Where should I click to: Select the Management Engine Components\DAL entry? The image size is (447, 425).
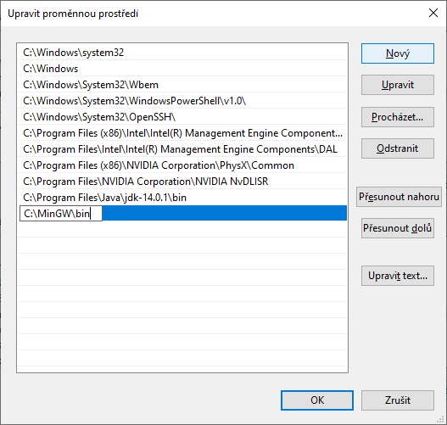182,149
